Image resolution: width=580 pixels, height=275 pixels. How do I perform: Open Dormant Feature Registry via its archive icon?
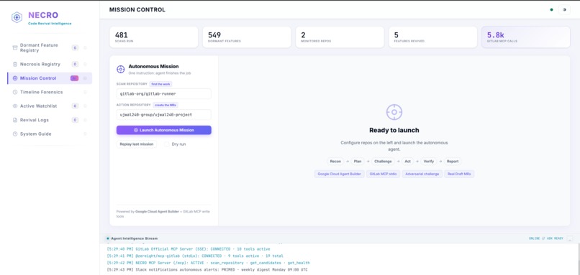(15, 47)
